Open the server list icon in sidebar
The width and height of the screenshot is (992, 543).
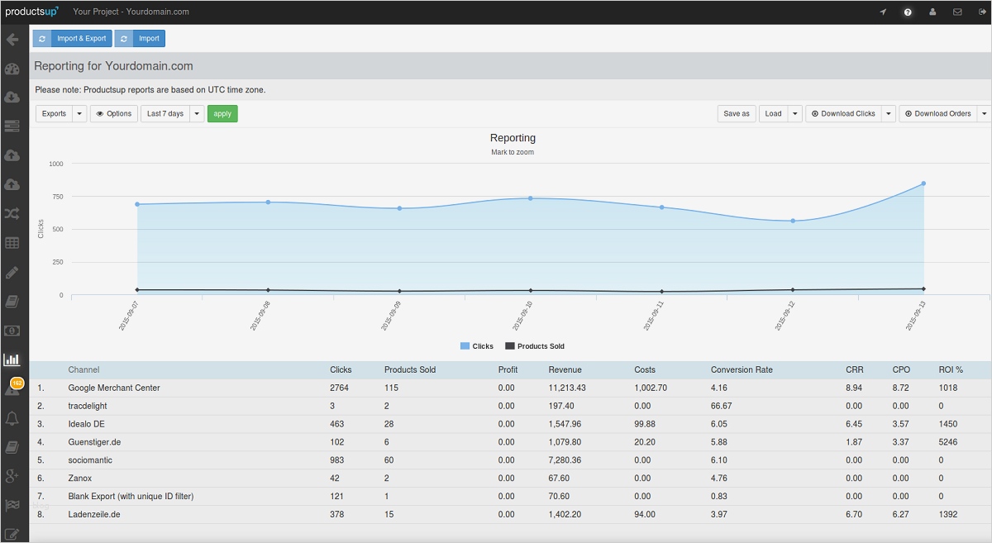click(x=12, y=126)
